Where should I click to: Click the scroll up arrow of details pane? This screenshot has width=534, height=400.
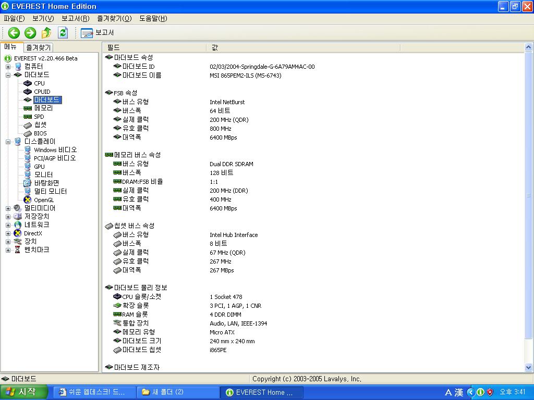(x=529, y=47)
